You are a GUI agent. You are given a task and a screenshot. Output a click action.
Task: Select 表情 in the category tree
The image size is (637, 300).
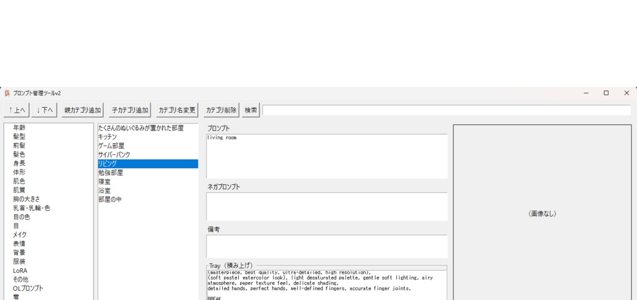[x=19, y=244]
